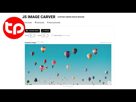Click the Original image heading
136x102 pixels.
pos(30,42)
